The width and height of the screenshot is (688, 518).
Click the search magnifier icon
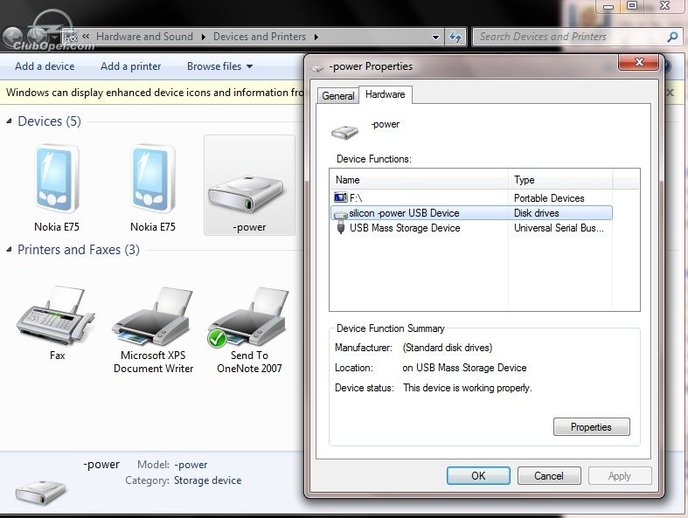(x=672, y=37)
